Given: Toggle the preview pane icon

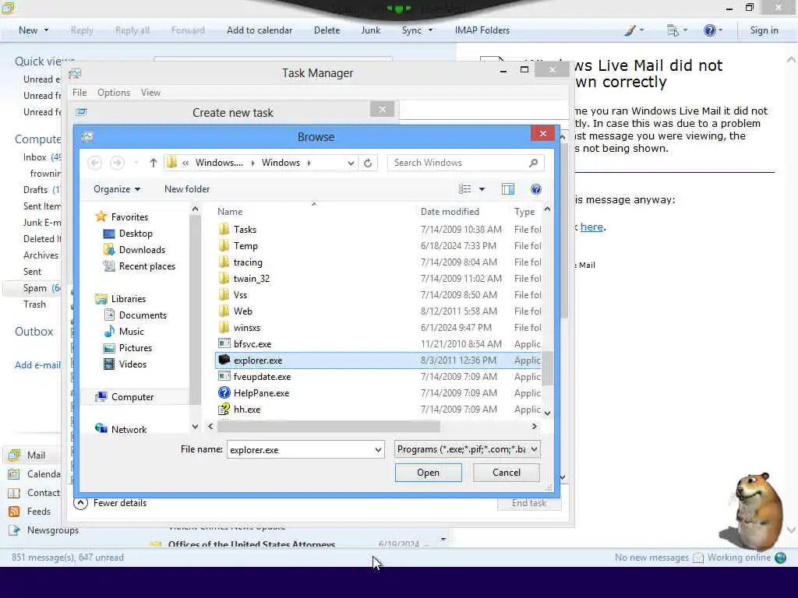Looking at the screenshot, I should tap(508, 189).
